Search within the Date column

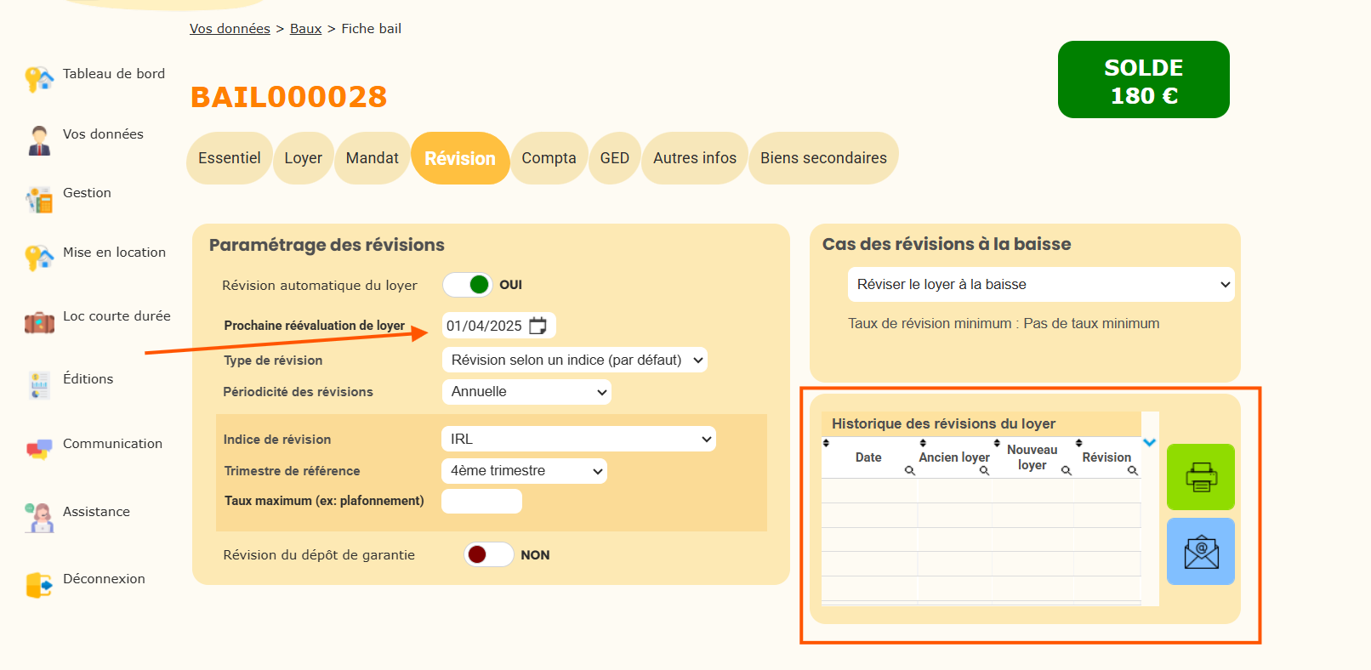[909, 470]
